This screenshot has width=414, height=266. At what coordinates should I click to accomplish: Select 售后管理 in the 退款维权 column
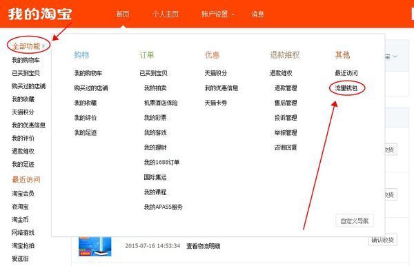(286, 103)
